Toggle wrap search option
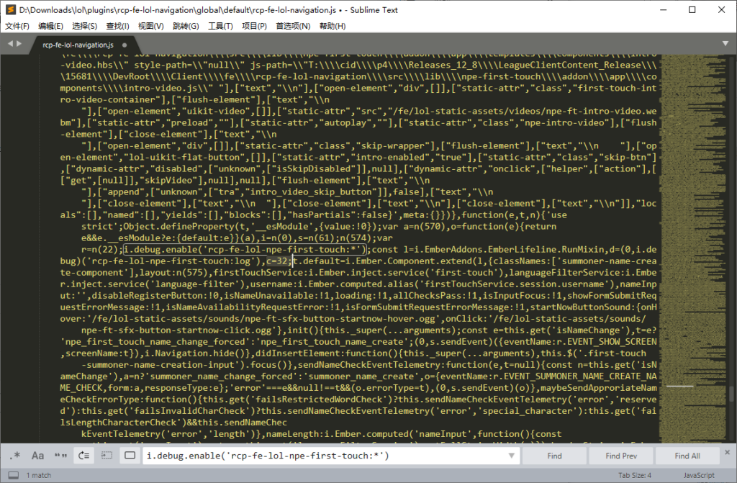737x483 pixels. 84,456
